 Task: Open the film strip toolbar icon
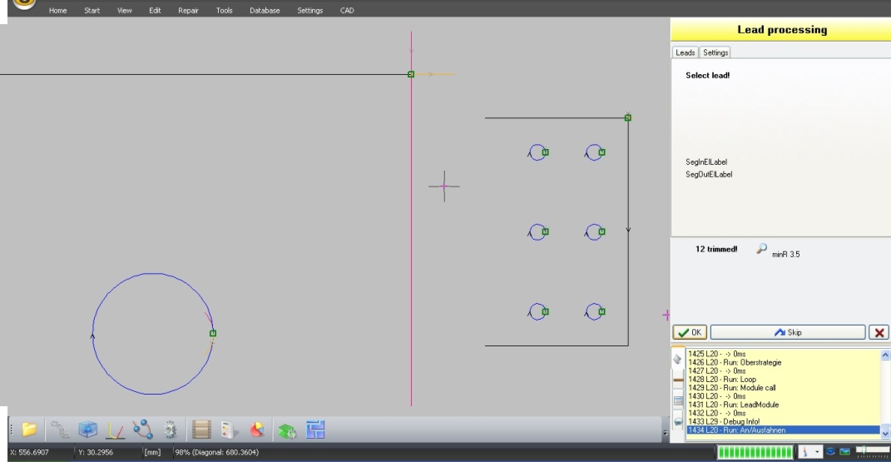pyautogui.click(x=201, y=430)
